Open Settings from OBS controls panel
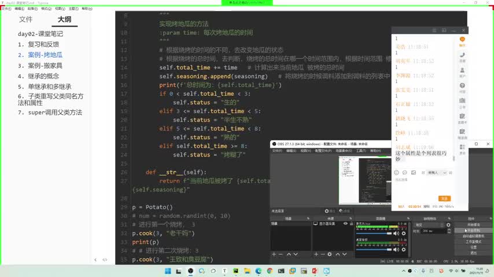 coord(473,247)
